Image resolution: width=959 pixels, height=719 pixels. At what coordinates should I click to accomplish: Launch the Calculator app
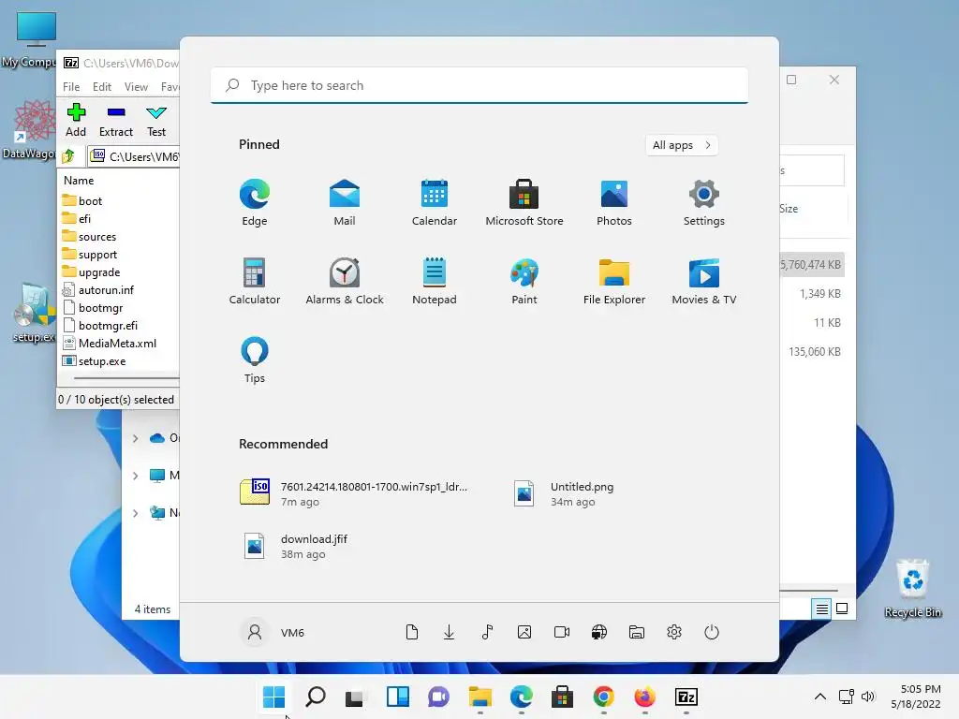[255, 281]
